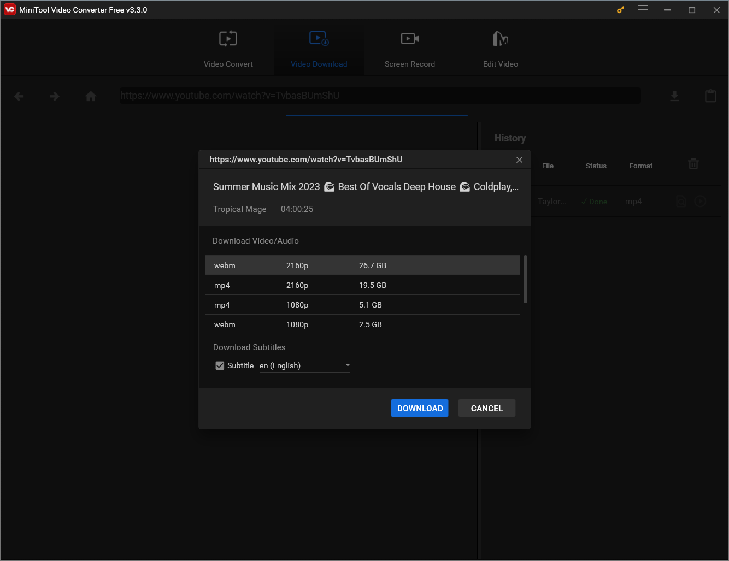
Task: Click the Status column header
Action: tap(596, 166)
